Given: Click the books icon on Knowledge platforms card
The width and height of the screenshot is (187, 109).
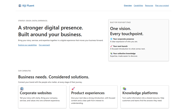Looking at the screenshot, I should [124, 89].
